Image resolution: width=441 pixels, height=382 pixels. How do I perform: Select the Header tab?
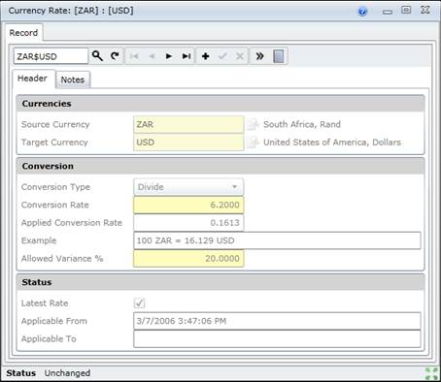pyautogui.click(x=32, y=79)
